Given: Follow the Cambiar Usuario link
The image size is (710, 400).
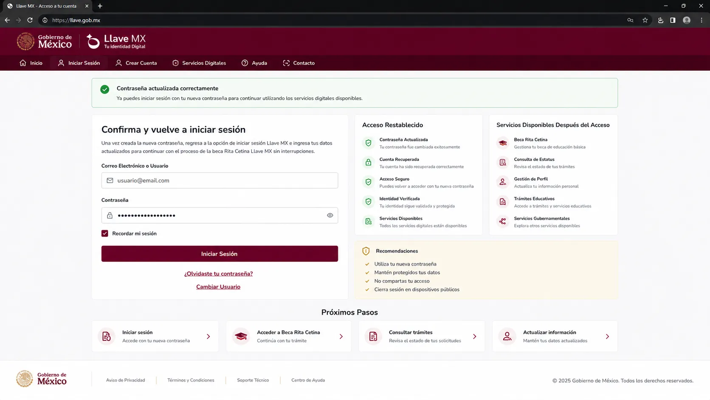Looking at the screenshot, I should coord(218,287).
